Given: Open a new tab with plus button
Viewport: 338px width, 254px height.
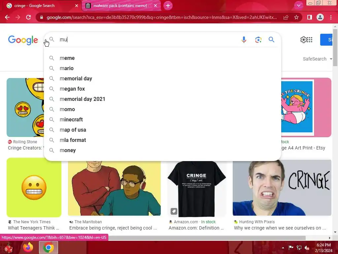Looking at the screenshot, I should tap(168, 6).
